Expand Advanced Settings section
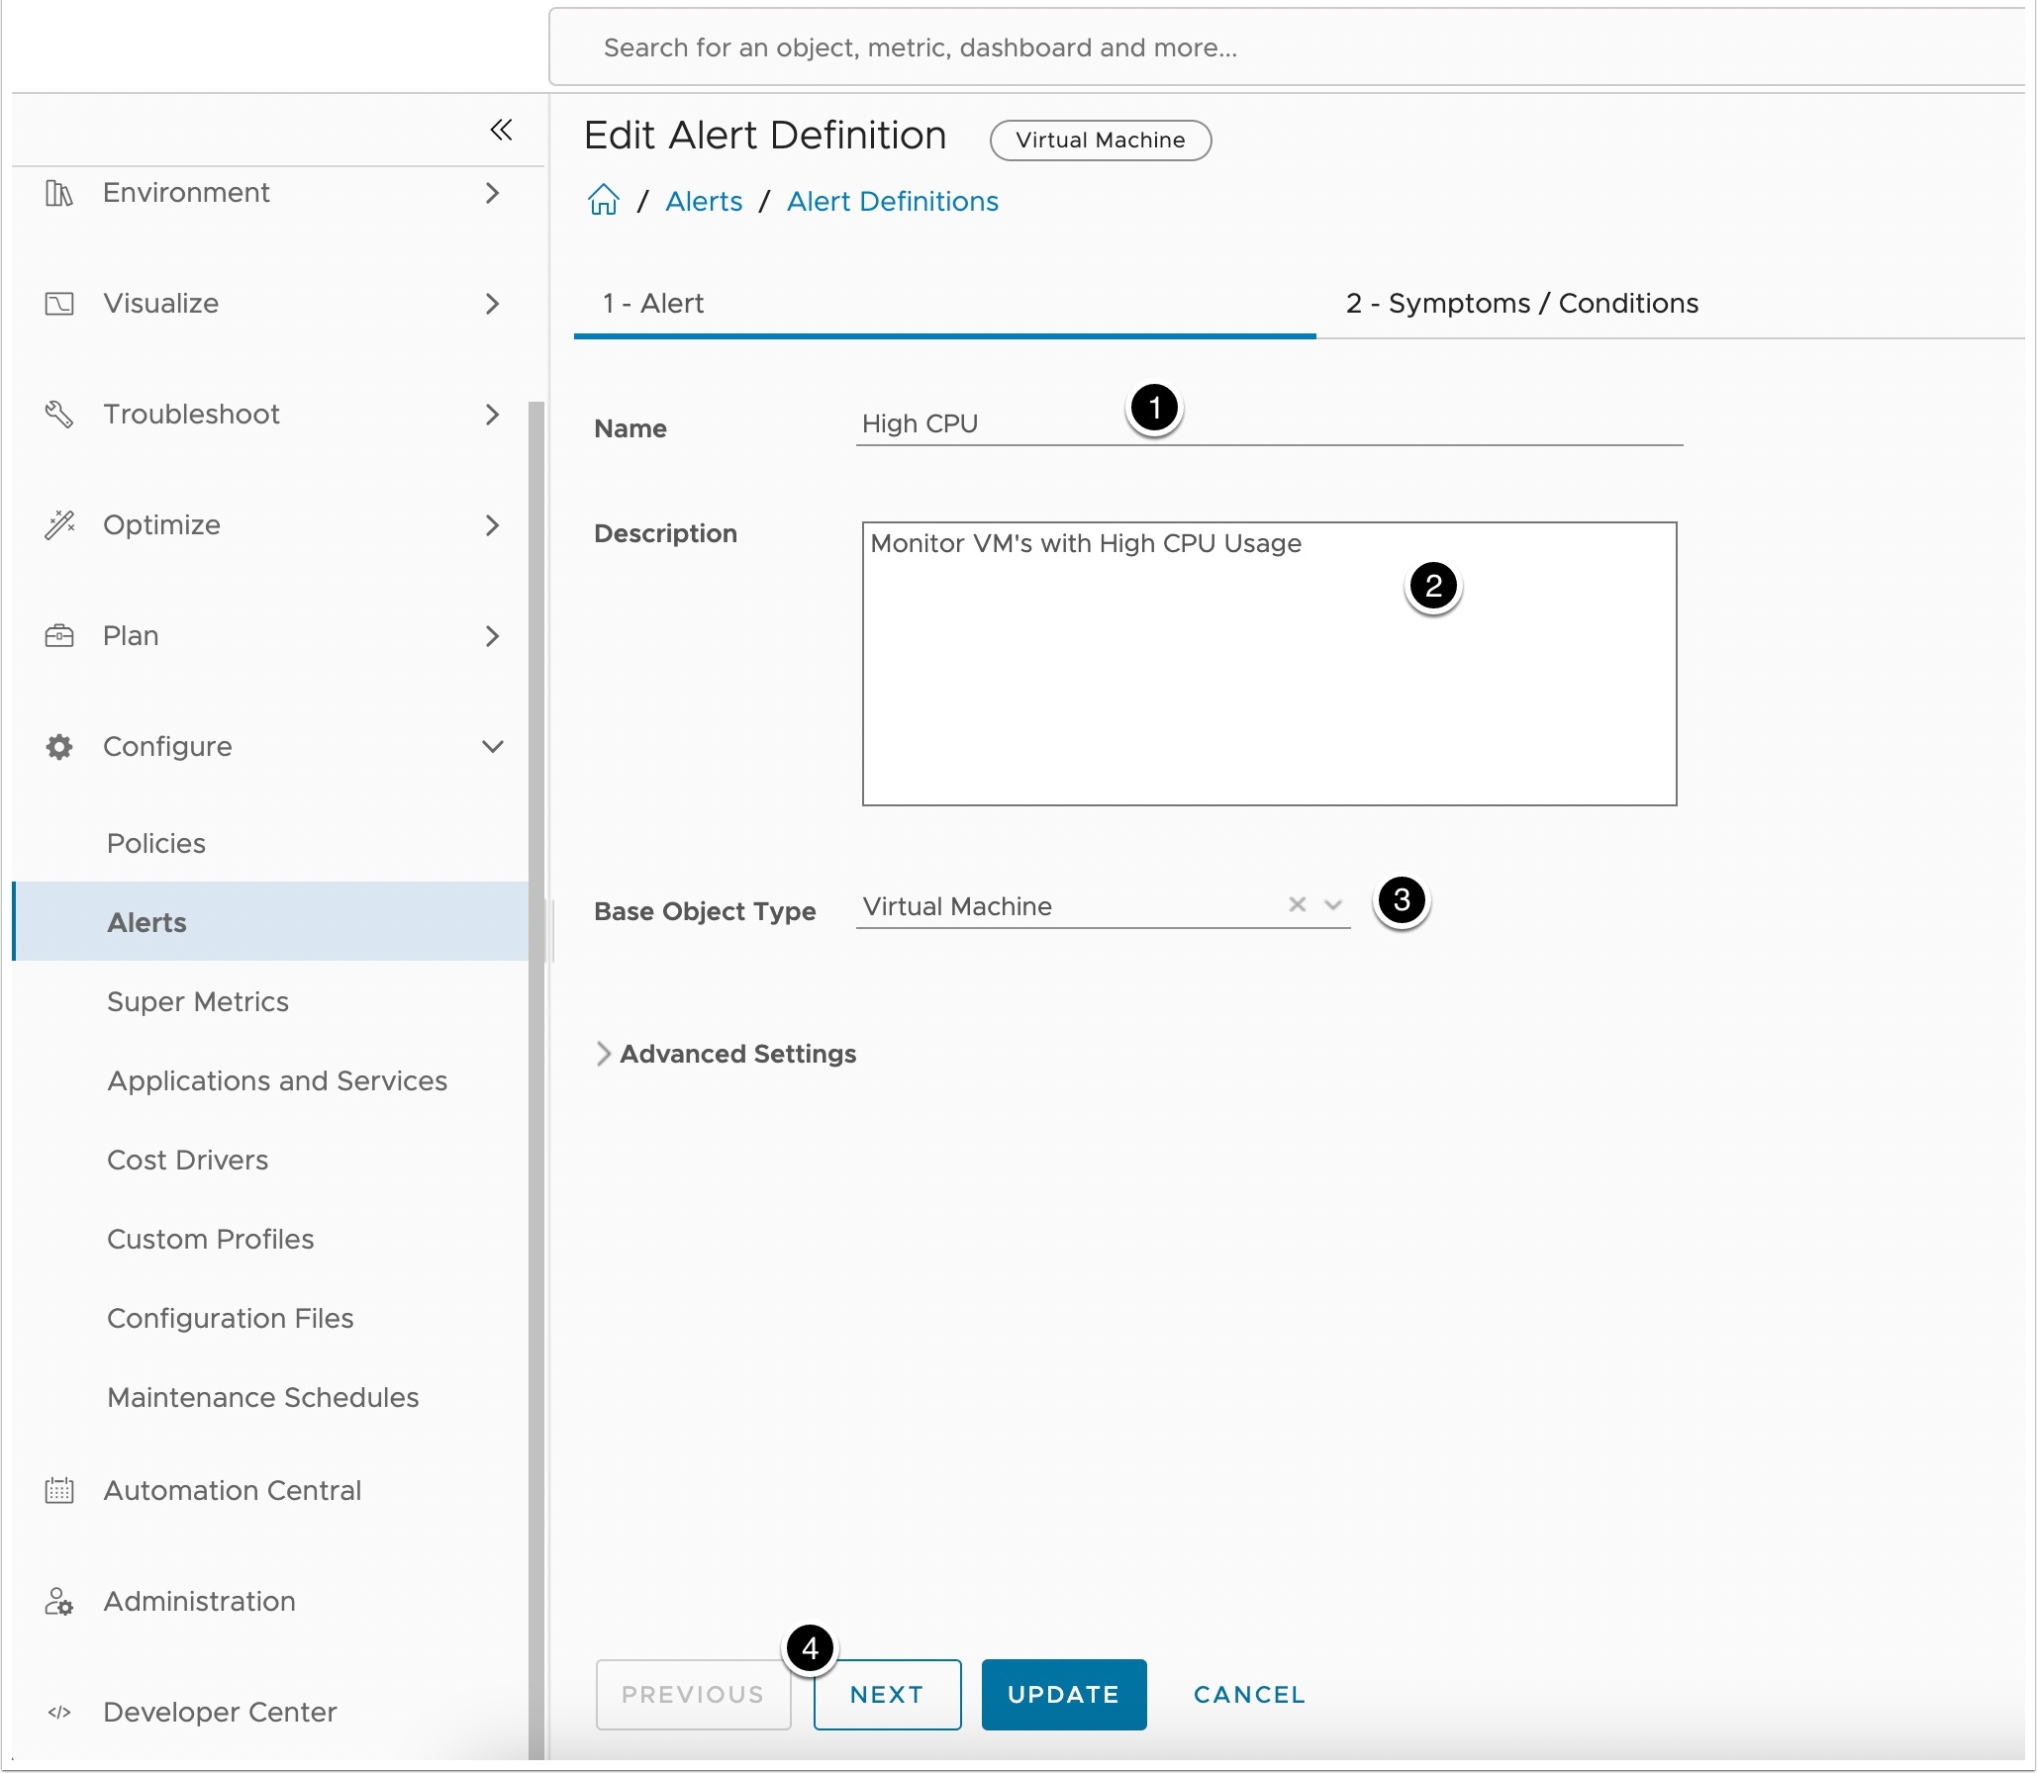 [x=726, y=1055]
